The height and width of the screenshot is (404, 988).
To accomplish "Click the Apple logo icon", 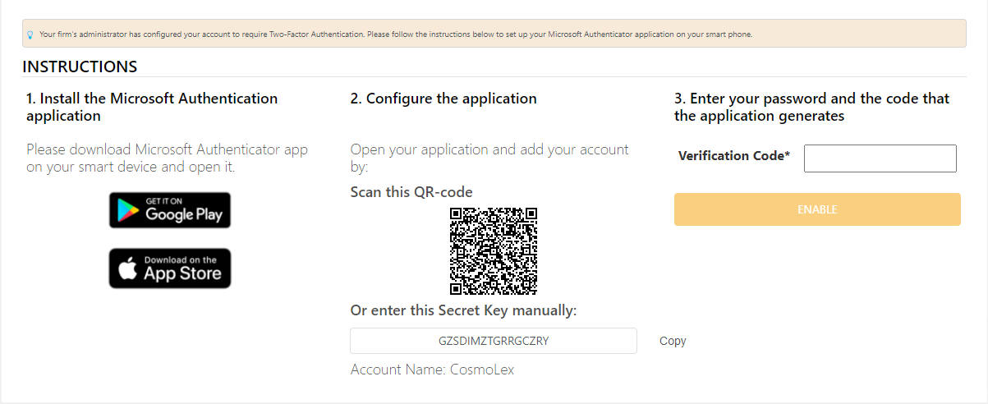I will point(127,269).
